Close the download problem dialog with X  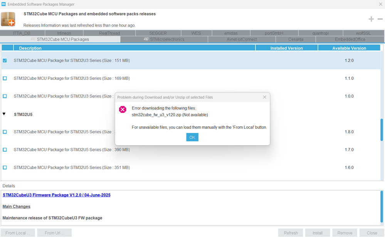click(x=264, y=97)
